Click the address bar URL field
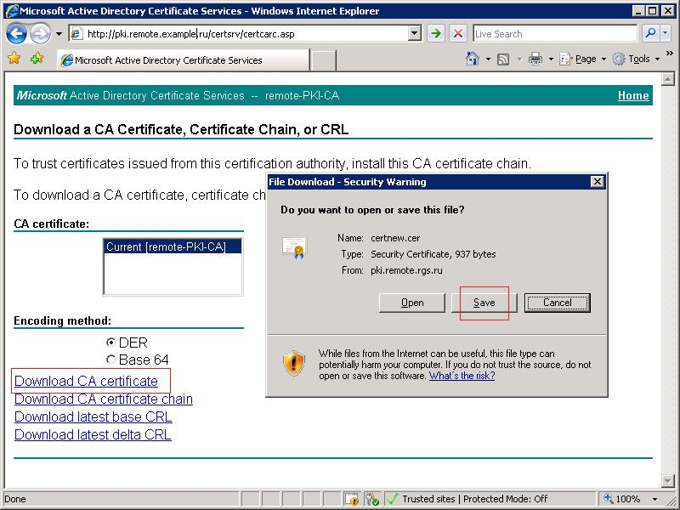The image size is (680, 510). tap(239, 34)
